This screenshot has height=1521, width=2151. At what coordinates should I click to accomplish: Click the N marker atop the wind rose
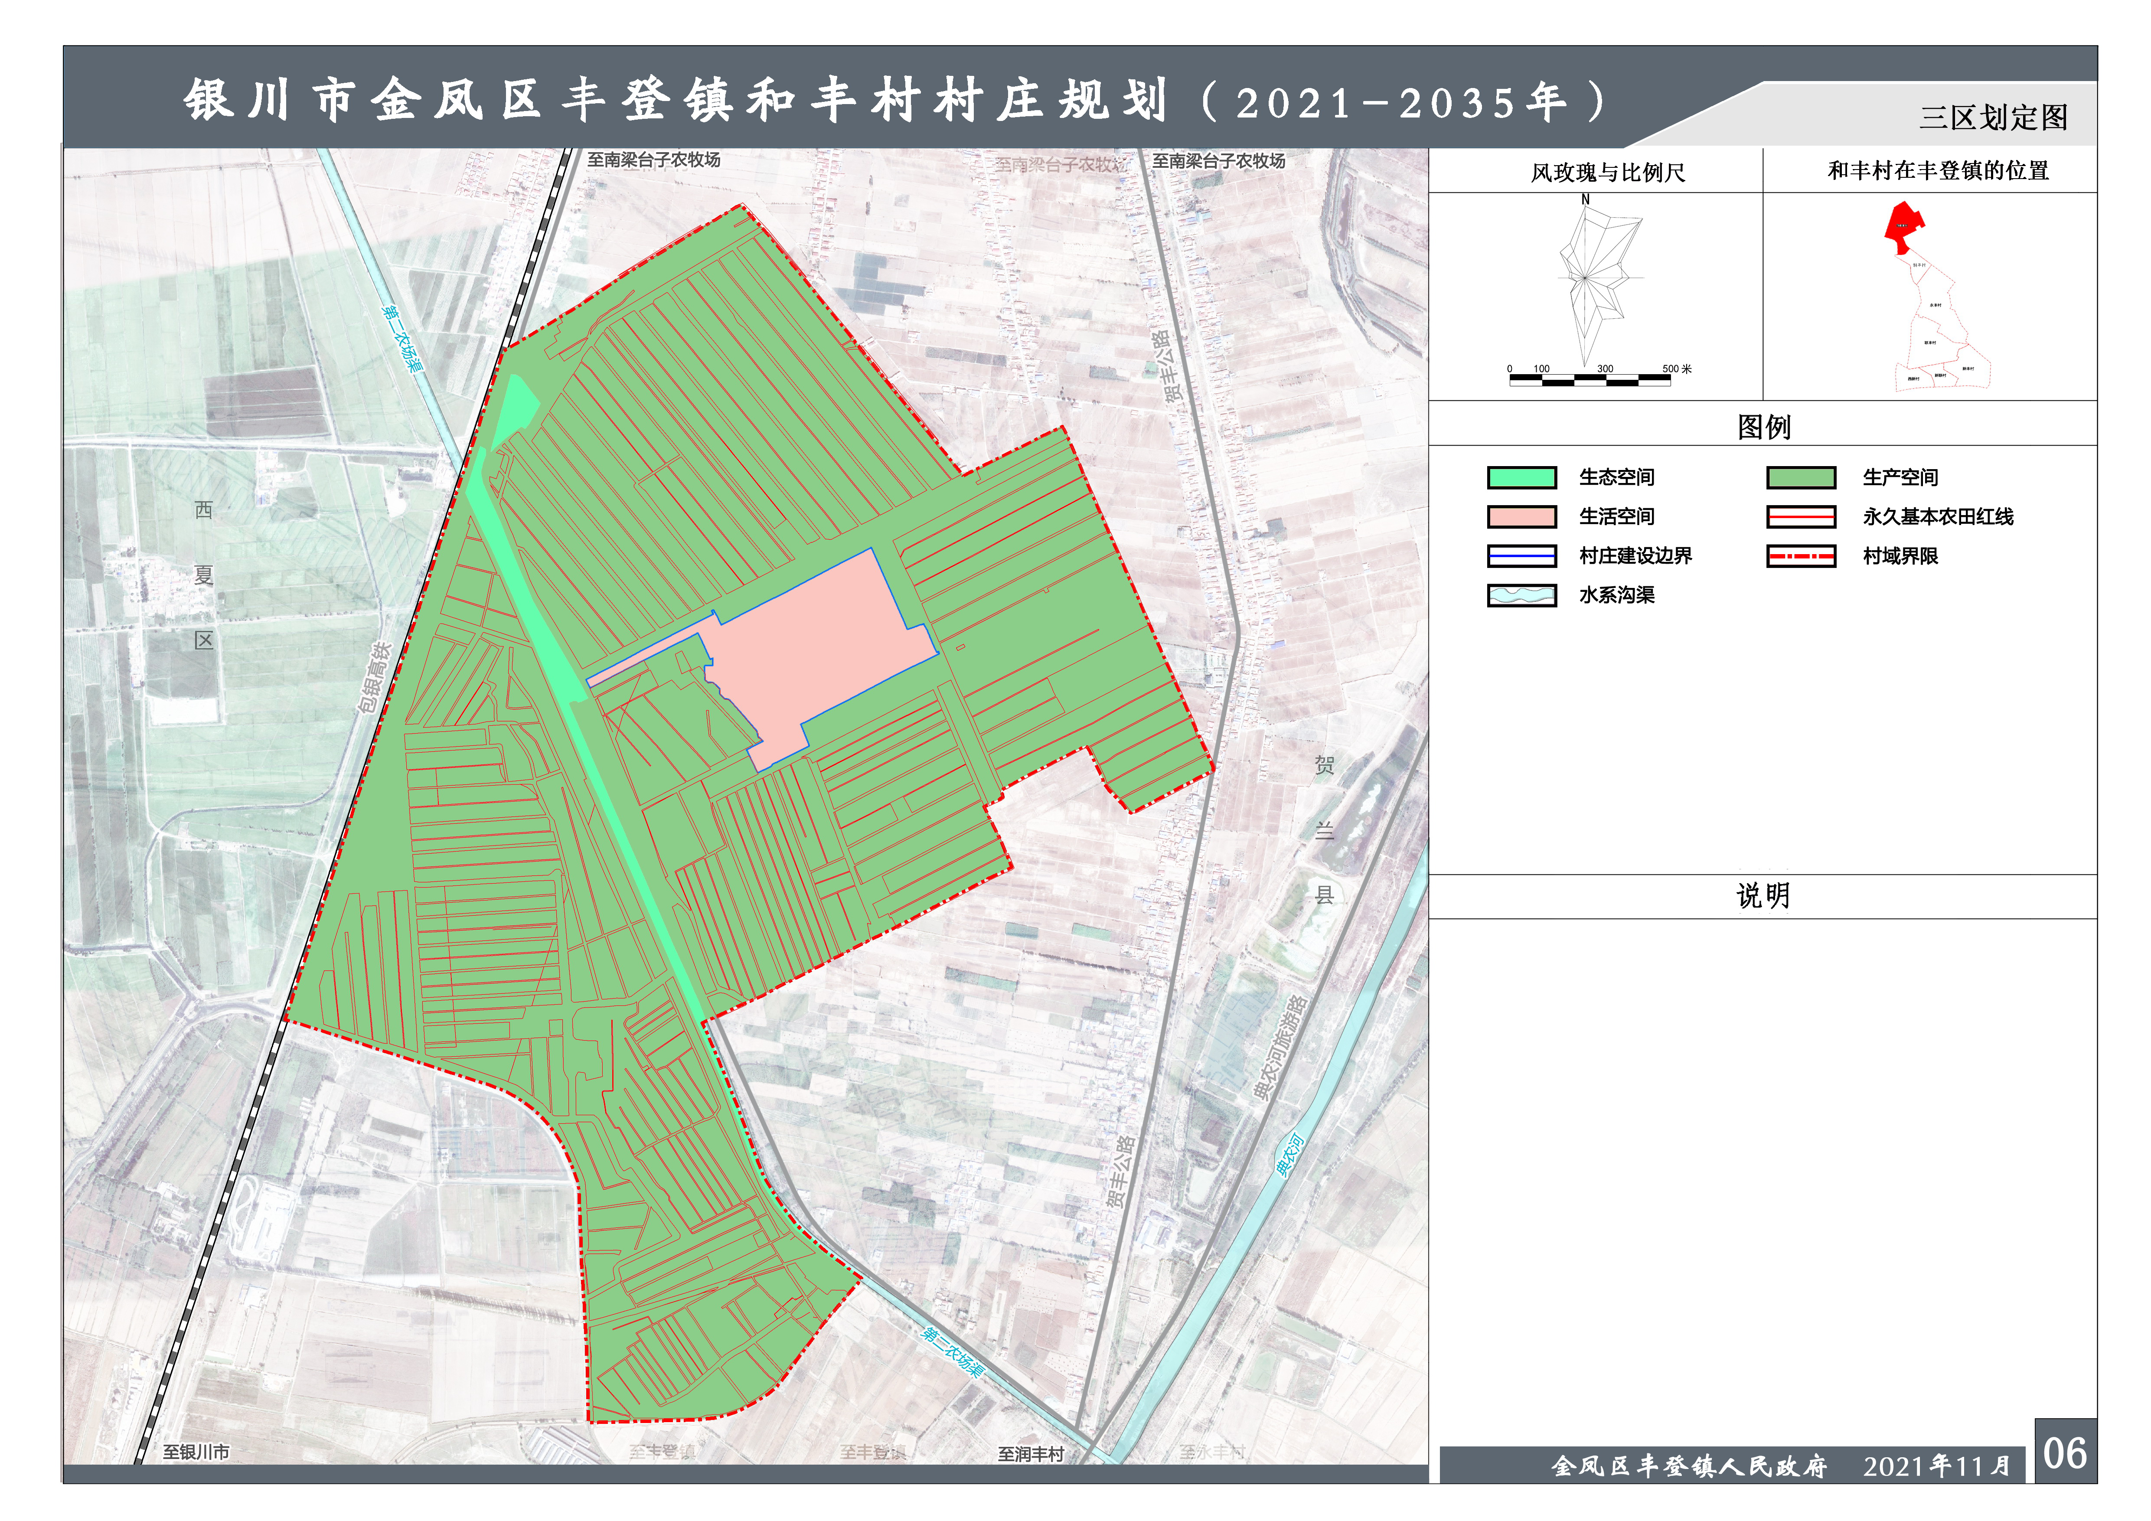1585,199
